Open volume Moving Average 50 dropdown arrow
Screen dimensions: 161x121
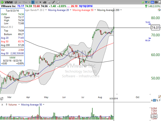pos(44,105)
